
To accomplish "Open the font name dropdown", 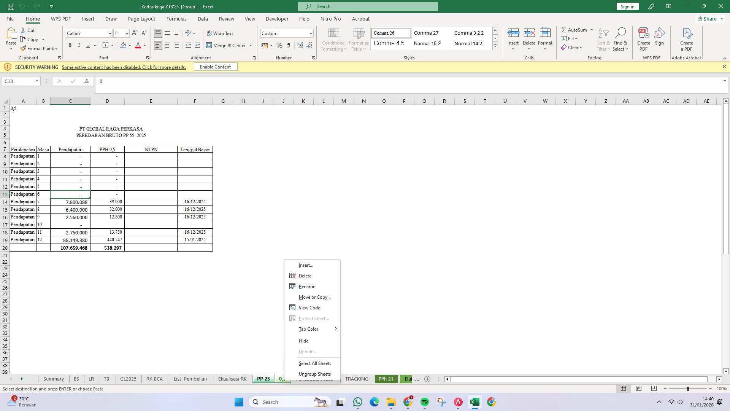I will [x=109, y=33].
